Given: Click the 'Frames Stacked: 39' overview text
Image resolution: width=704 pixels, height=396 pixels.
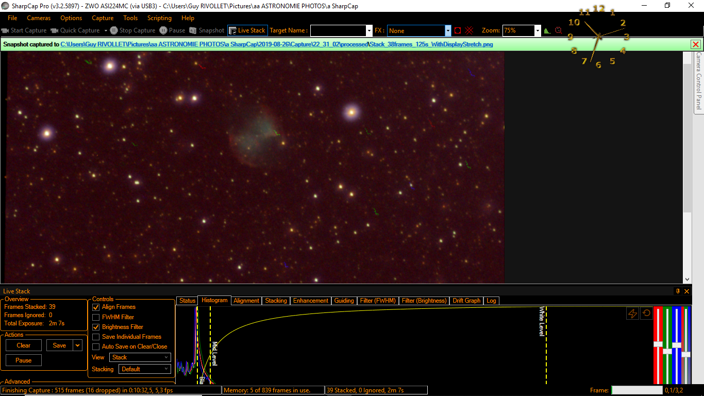Looking at the screenshot, I should pos(30,307).
